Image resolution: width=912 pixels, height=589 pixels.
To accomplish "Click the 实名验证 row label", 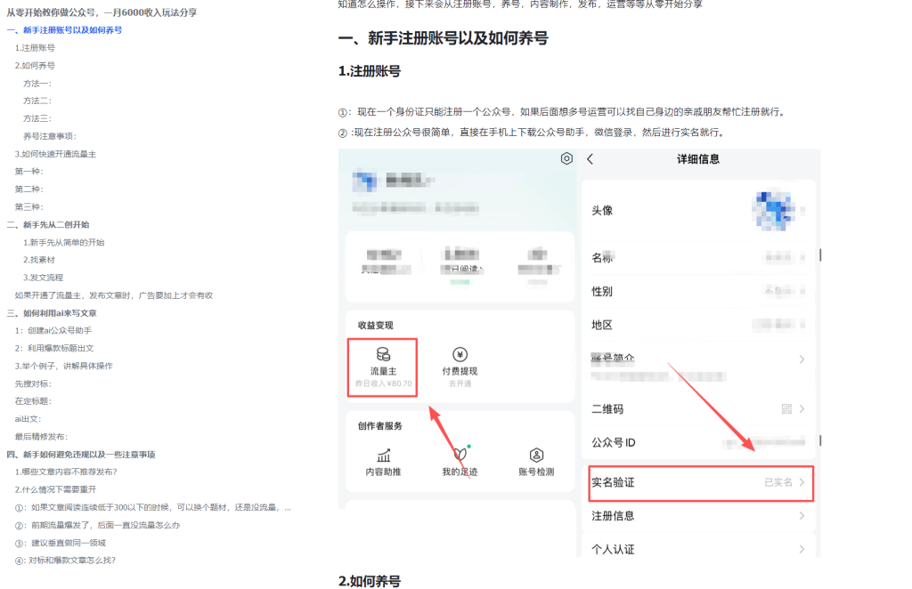I will (x=613, y=482).
